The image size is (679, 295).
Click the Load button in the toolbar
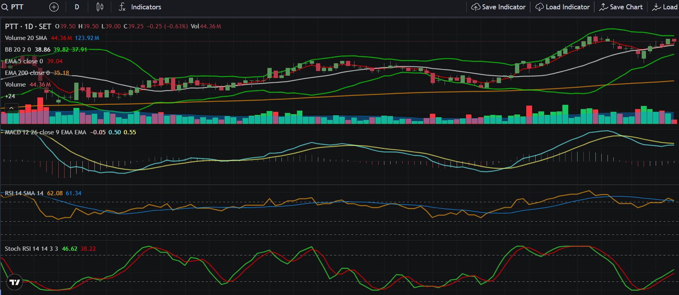pyautogui.click(x=665, y=7)
